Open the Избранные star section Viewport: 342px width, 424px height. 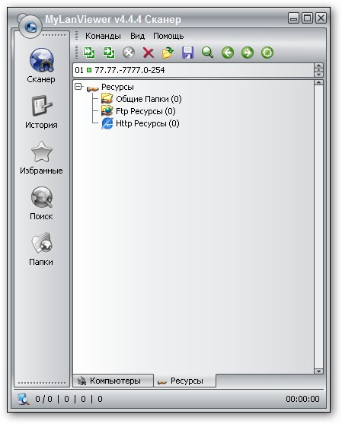[41, 158]
